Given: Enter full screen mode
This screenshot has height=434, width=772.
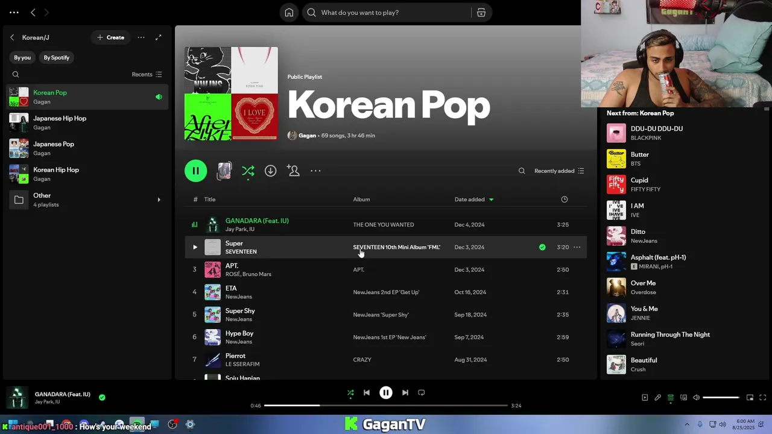Looking at the screenshot, I should (x=762, y=398).
